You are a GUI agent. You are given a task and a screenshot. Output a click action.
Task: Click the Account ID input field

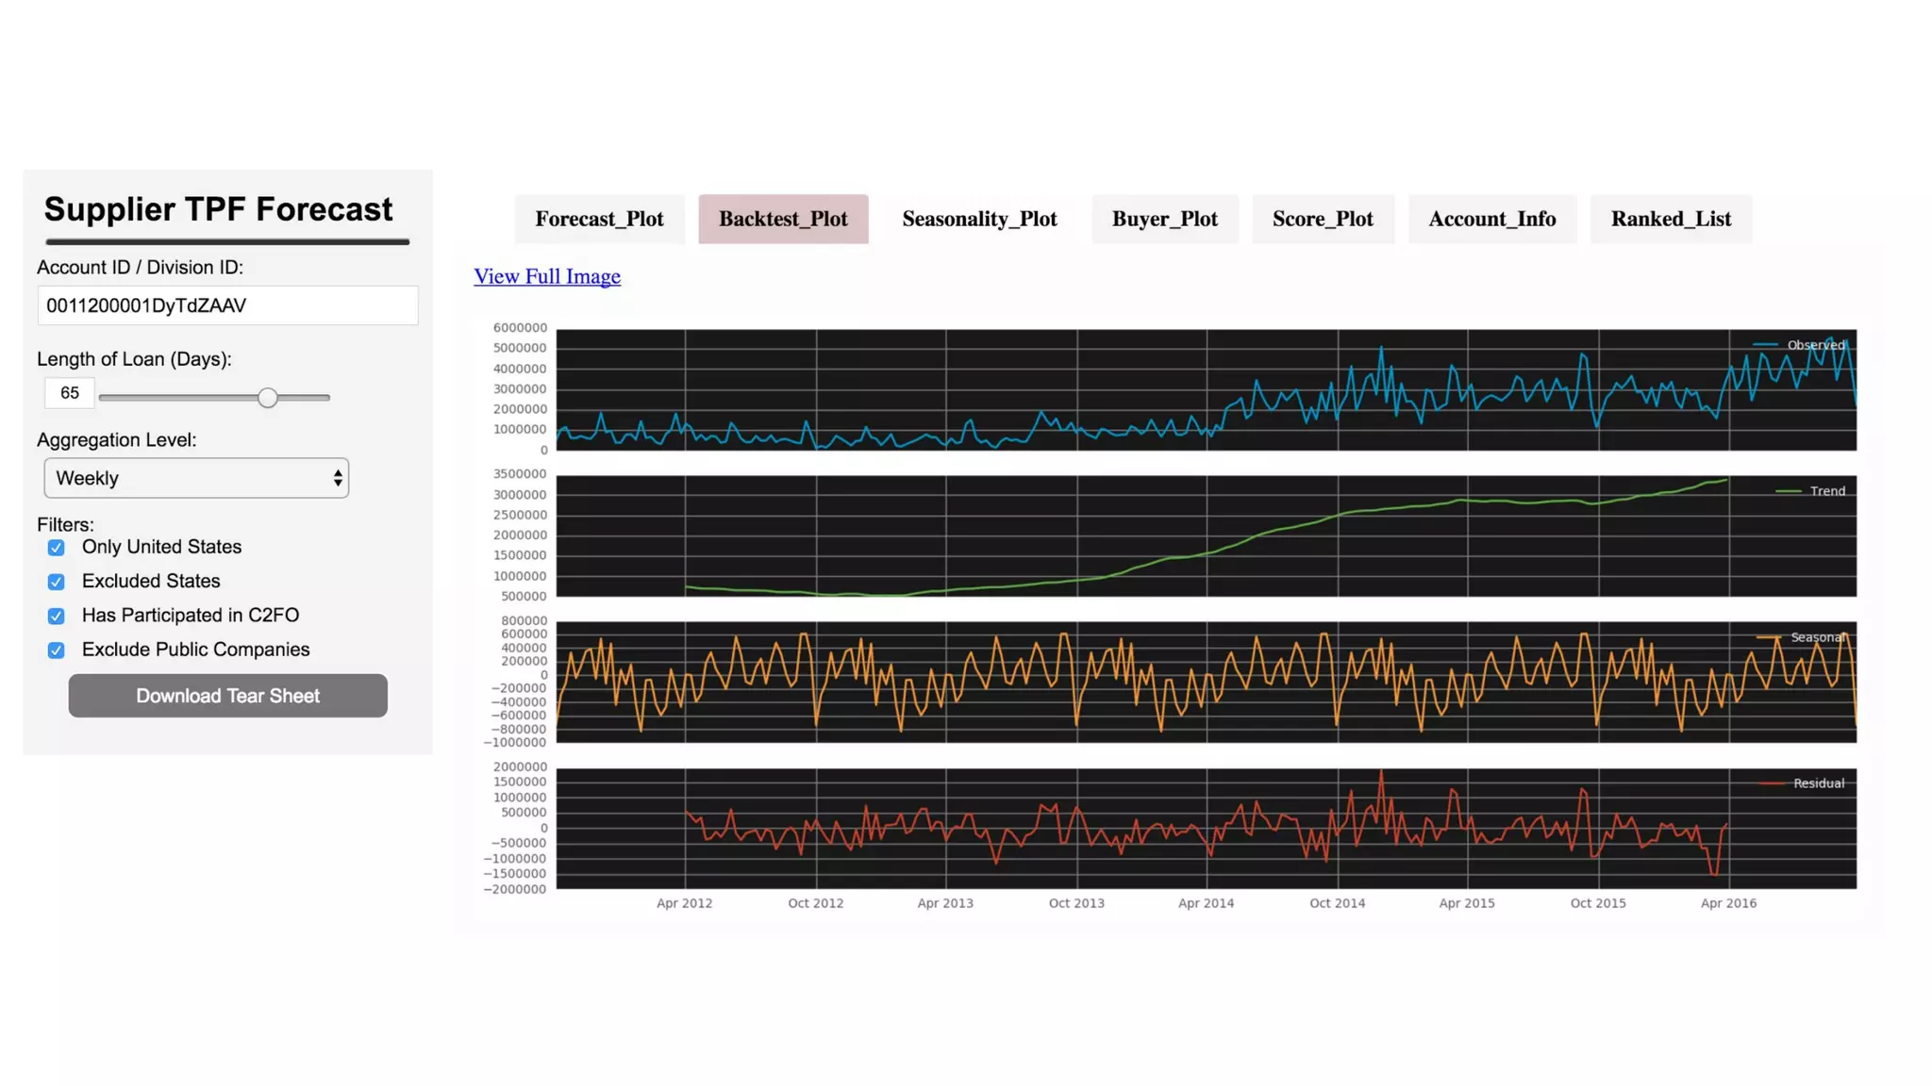pos(227,305)
